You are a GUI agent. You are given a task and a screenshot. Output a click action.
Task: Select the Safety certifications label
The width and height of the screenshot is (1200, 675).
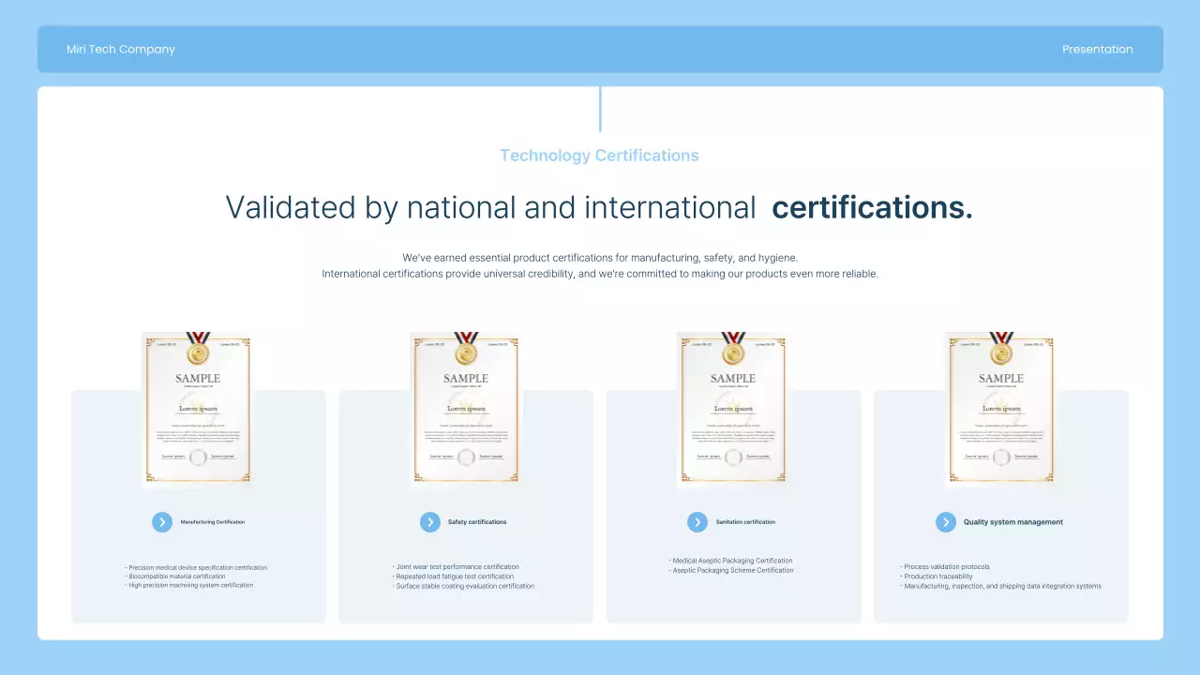coord(477,522)
